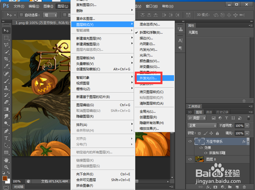The width and height of the screenshot is (255, 190).
Task: Select the Gradient tool
Action: point(6,109)
